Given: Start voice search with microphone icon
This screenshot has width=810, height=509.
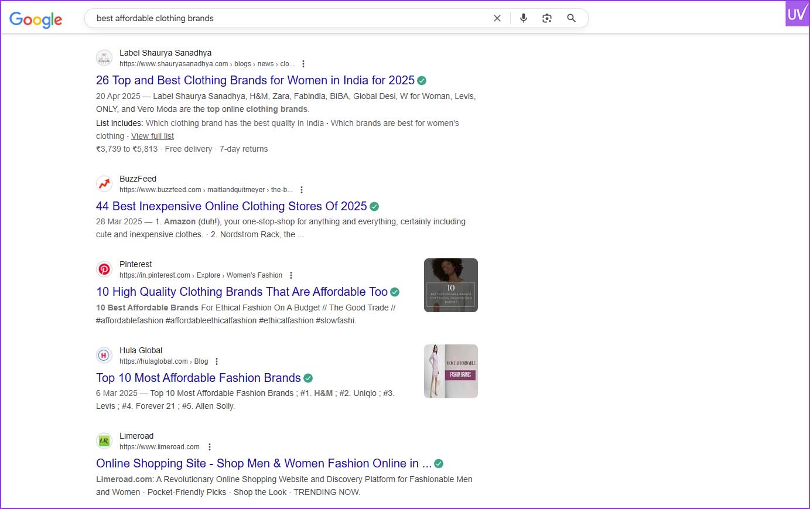Looking at the screenshot, I should point(524,18).
